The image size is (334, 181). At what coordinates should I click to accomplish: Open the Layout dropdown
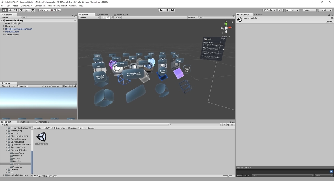pyautogui.click(x=325, y=10)
